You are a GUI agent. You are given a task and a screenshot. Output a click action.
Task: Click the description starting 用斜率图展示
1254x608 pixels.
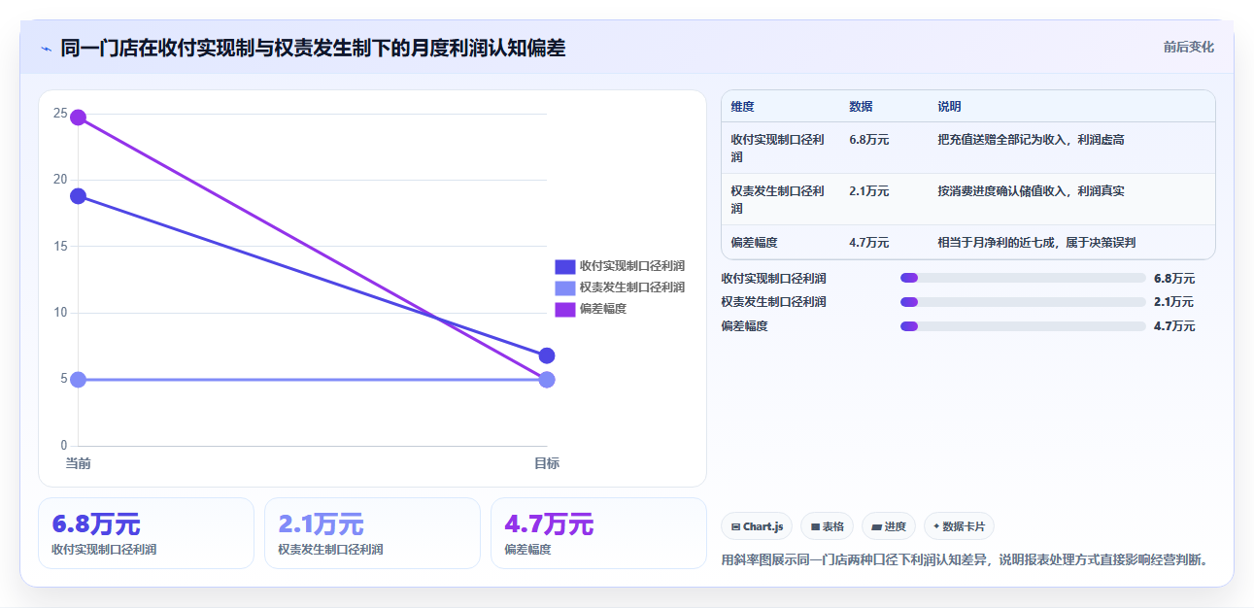(967, 559)
